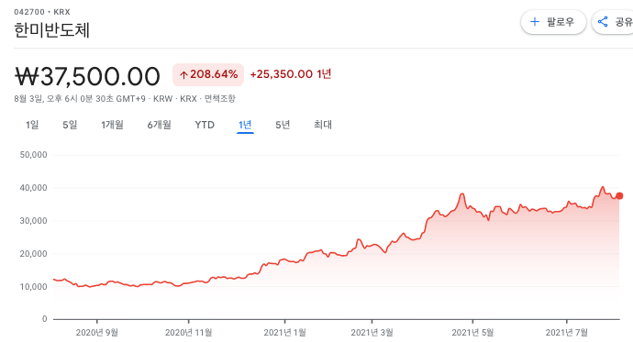Image resolution: width=633 pixels, height=342 pixels.
Task: Choose the 1개월 chart range
Action: pos(112,125)
